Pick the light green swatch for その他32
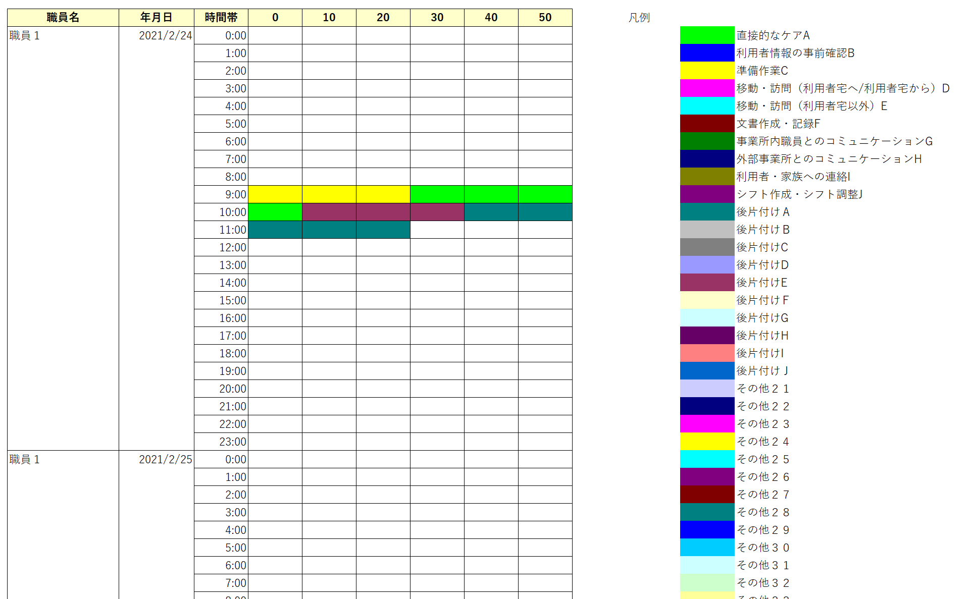 click(707, 583)
